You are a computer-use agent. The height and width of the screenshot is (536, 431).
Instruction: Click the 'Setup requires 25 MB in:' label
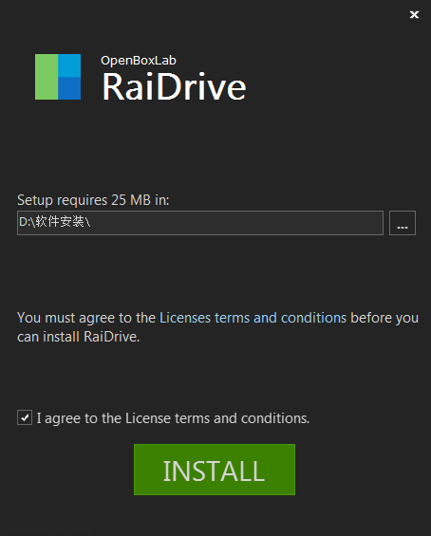tap(93, 200)
